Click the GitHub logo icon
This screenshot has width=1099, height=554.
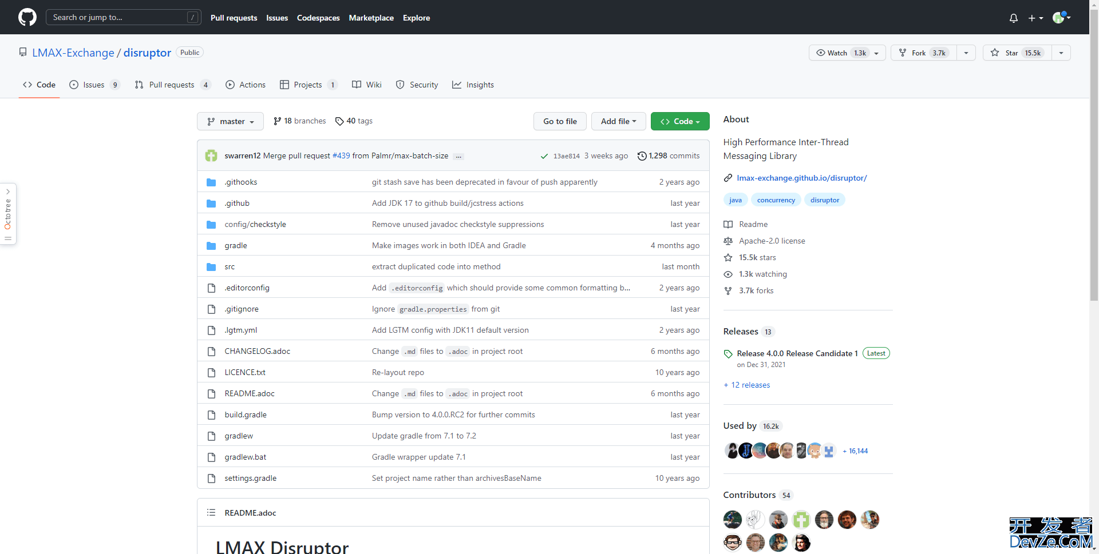point(27,17)
